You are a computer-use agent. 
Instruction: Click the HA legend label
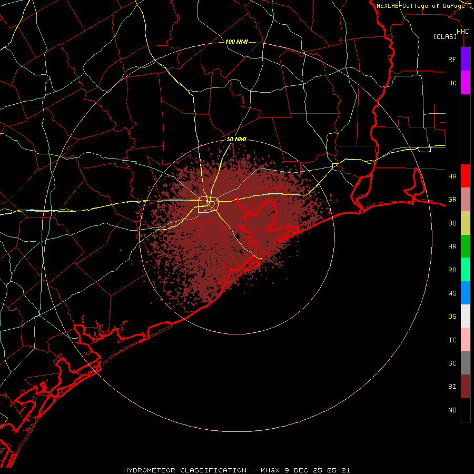[x=452, y=176]
